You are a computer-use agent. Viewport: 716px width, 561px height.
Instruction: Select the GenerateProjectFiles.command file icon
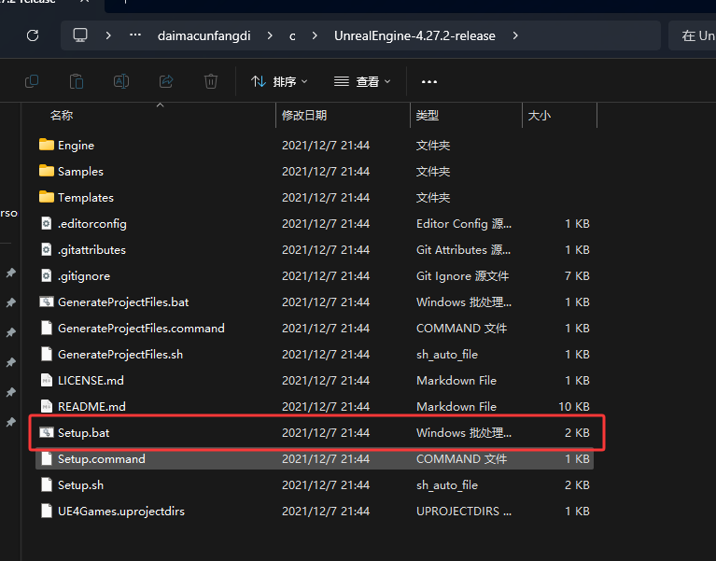point(46,328)
